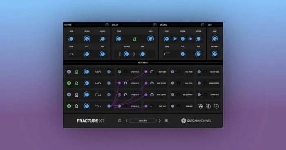
Task: Click the LFO2 RATE input jack
Action: [x=119, y=83]
